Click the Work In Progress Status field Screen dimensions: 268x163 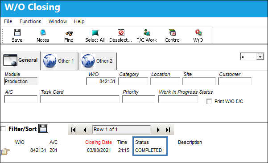coord(178,99)
